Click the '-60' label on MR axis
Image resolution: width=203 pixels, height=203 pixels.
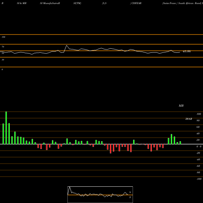(198, 166)
